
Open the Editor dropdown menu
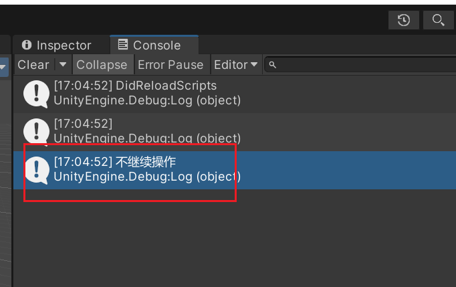click(236, 65)
